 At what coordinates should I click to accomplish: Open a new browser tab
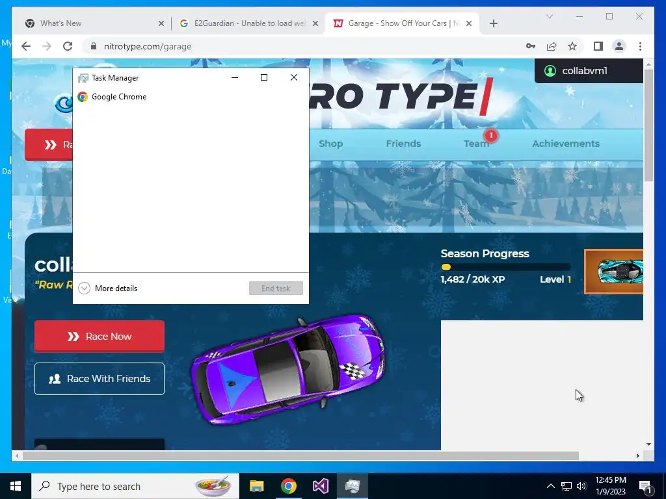coord(493,23)
